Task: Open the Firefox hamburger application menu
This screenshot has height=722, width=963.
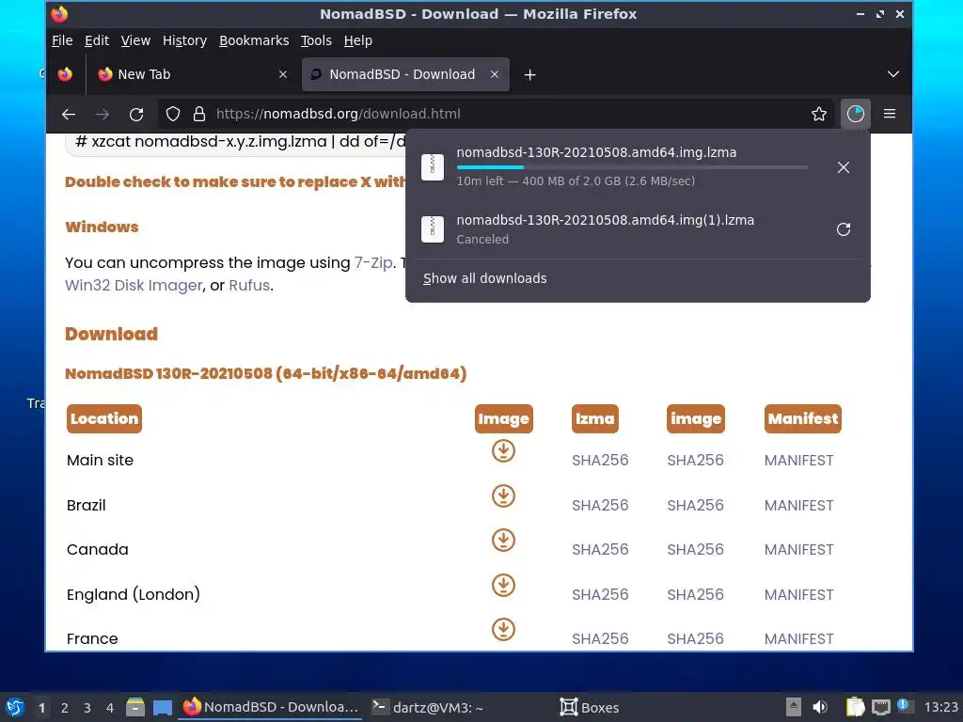Action: [890, 114]
